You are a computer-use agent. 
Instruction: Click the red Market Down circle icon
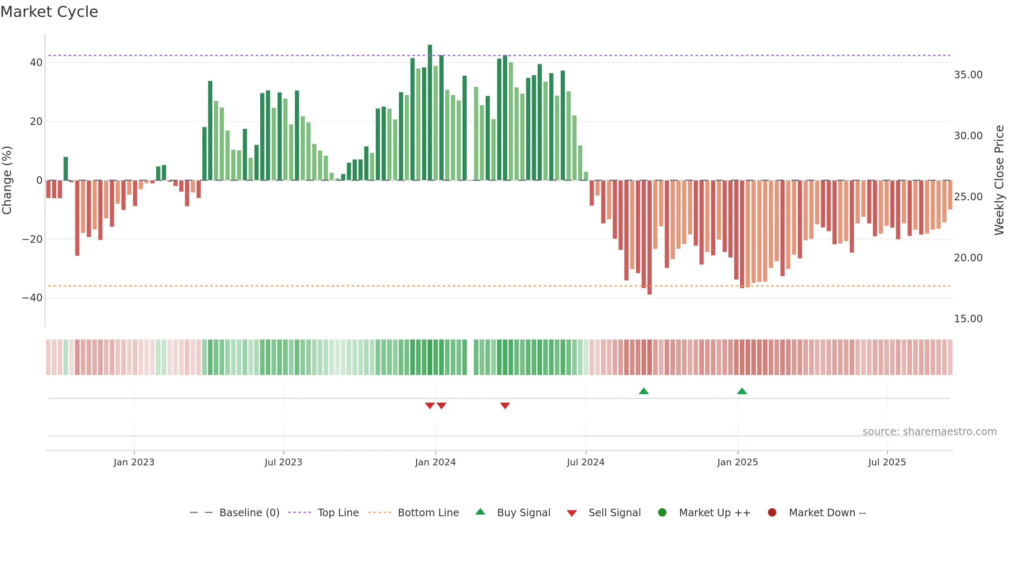tap(772, 512)
